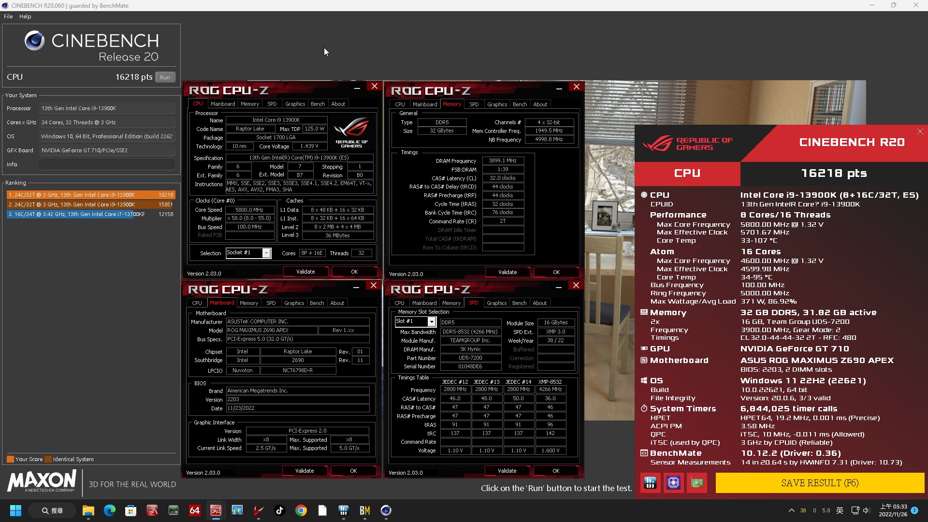Image resolution: width=928 pixels, height=522 pixels.
Task: Click the purple CPU chip icon in BenchMate
Action: point(673,483)
